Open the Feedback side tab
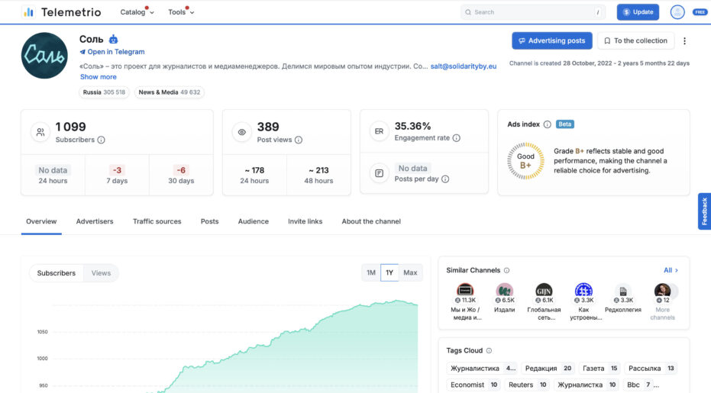Image resolution: width=711 pixels, height=393 pixels. (704, 211)
